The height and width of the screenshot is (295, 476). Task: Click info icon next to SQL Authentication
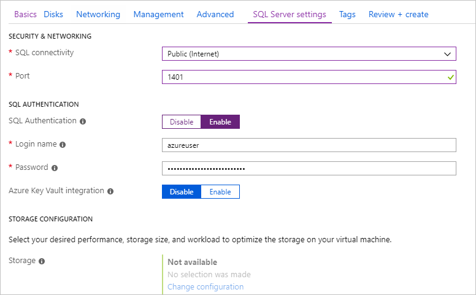click(83, 121)
